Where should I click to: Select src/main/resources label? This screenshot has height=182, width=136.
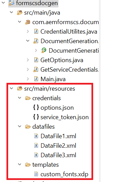pos(50,89)
